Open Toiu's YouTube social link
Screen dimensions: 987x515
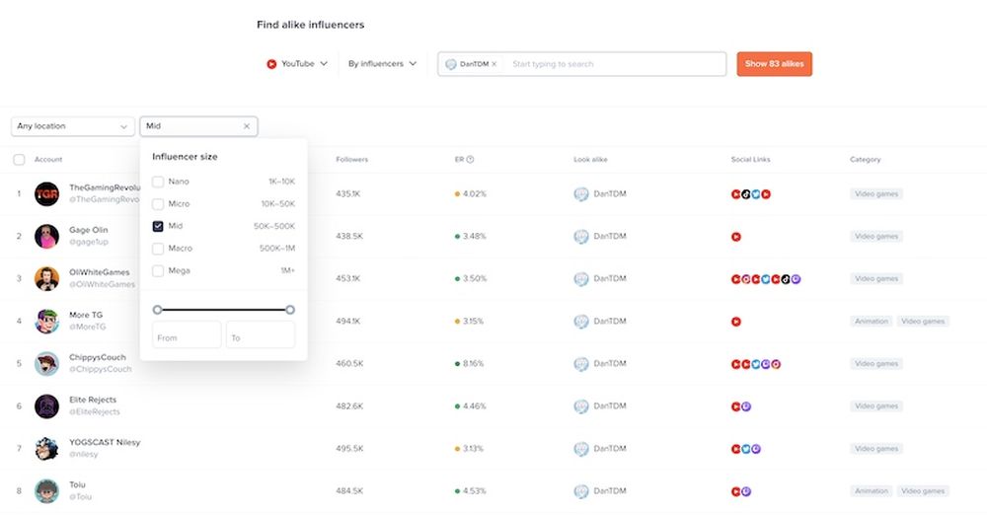[736, 491]
